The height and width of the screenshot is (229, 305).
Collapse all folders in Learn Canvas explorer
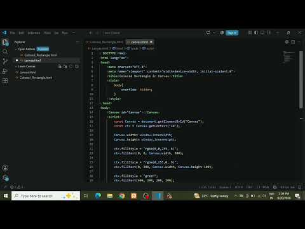point(77,67)
